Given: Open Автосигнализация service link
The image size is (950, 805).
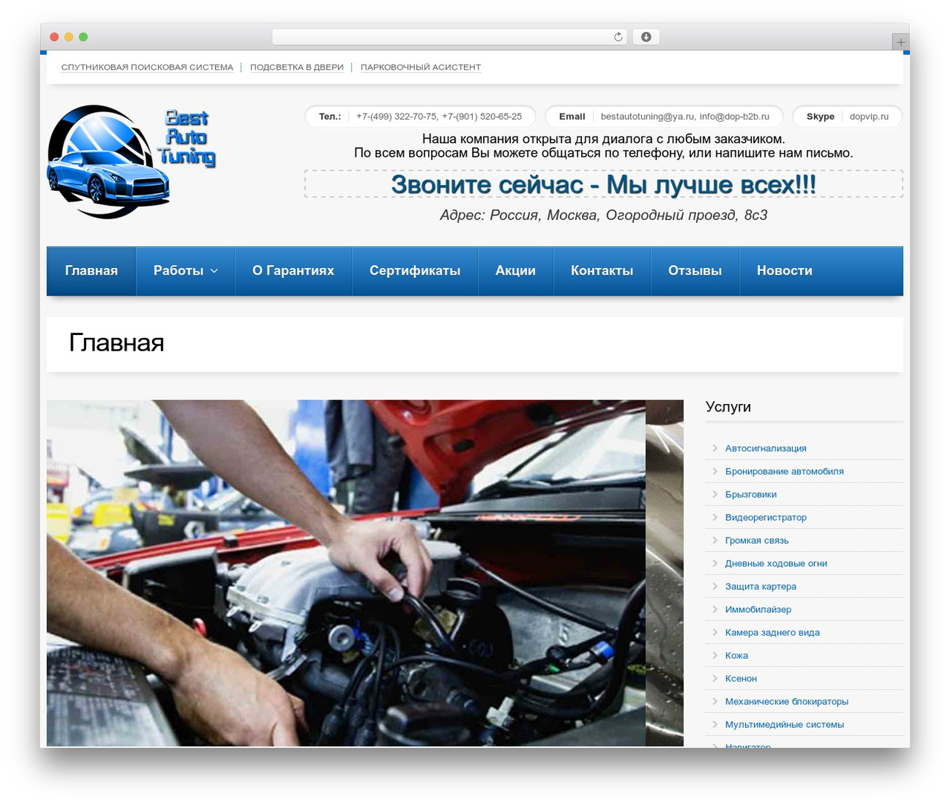Looking at the screenshot, I should tap(766, 449).
